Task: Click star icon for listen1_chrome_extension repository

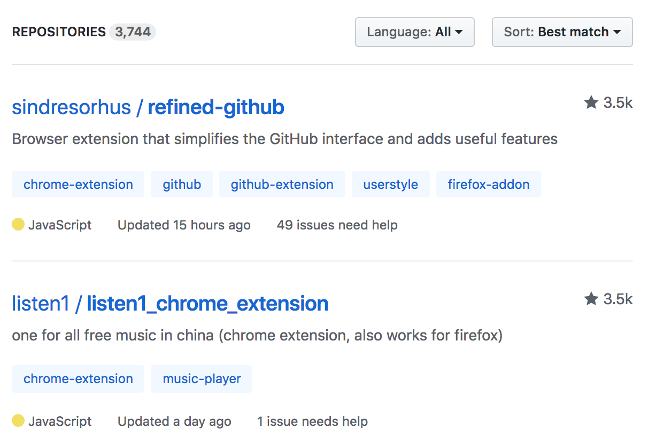Action: click(591, 299)
